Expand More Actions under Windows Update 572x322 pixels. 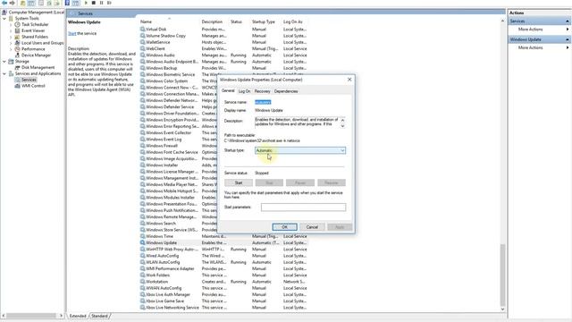[539, 47]
